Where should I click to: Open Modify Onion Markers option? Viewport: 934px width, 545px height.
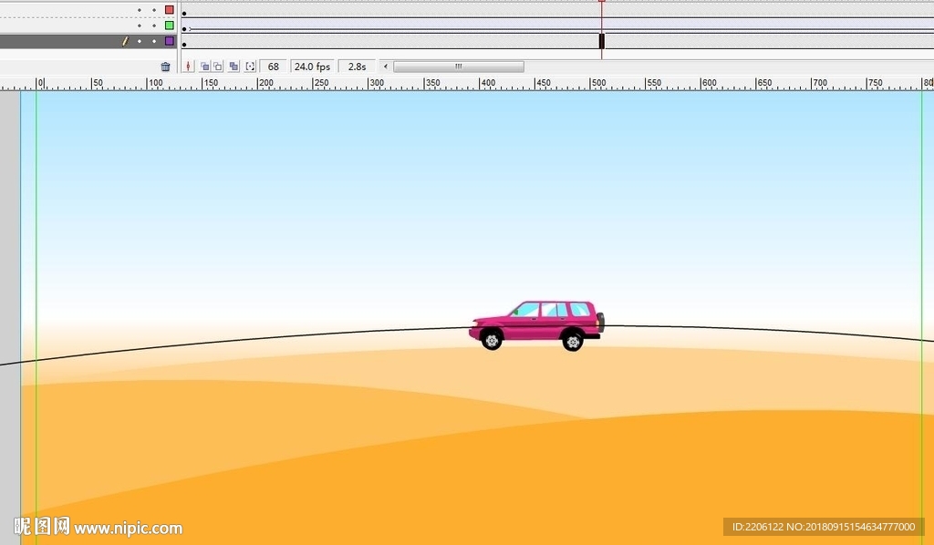250,67
